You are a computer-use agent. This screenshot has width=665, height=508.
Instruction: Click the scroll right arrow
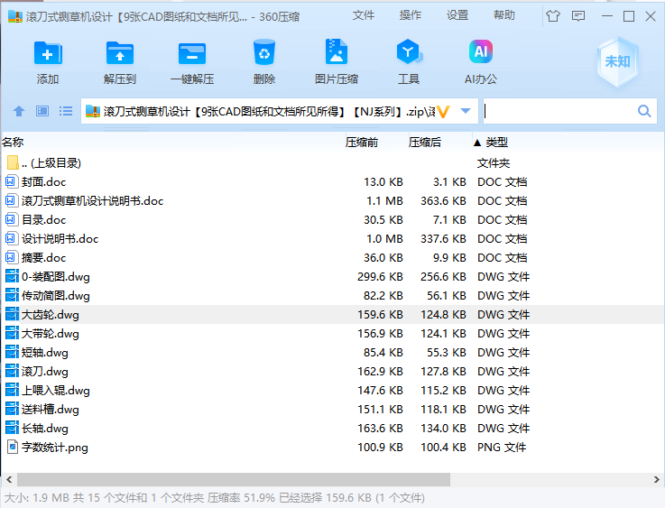click(657, 480)
